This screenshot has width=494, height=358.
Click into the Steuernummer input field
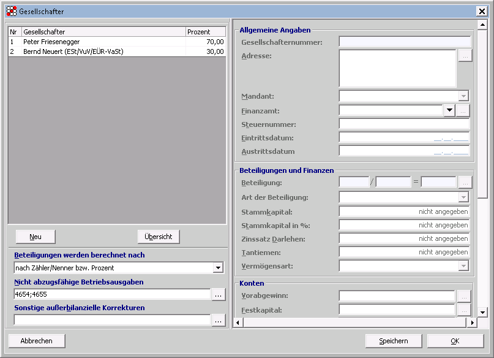point(404,124)
